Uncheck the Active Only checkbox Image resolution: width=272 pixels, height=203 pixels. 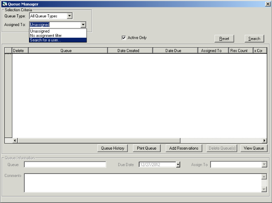[x=123, y=38]
